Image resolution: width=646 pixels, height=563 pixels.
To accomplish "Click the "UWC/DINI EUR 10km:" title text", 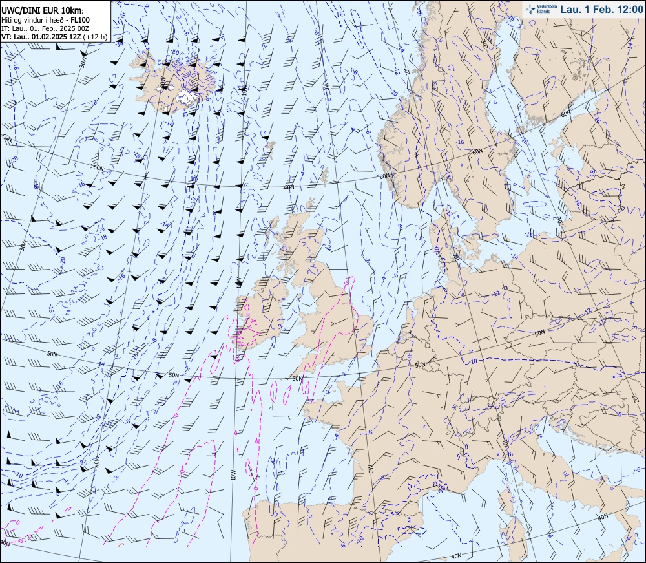I will coord(42,11).
